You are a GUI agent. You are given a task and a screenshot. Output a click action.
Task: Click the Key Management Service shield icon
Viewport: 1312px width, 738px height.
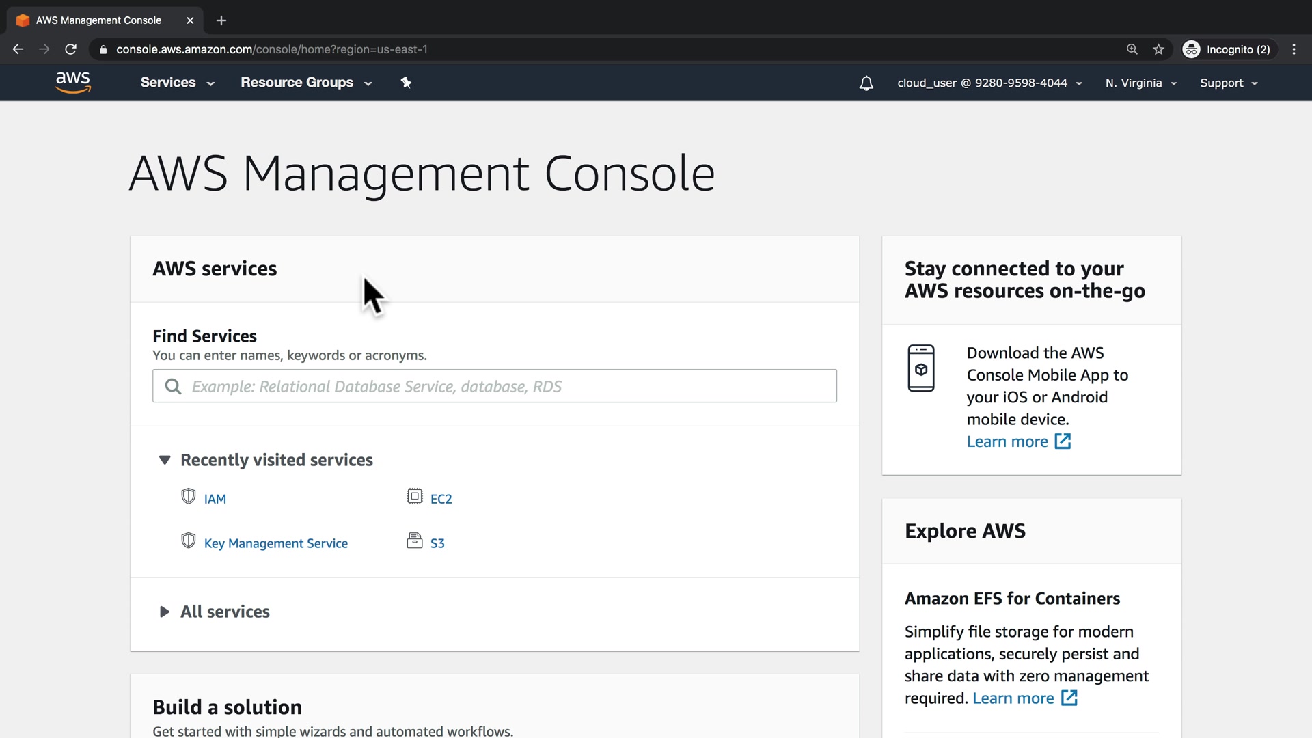(189, 541)
